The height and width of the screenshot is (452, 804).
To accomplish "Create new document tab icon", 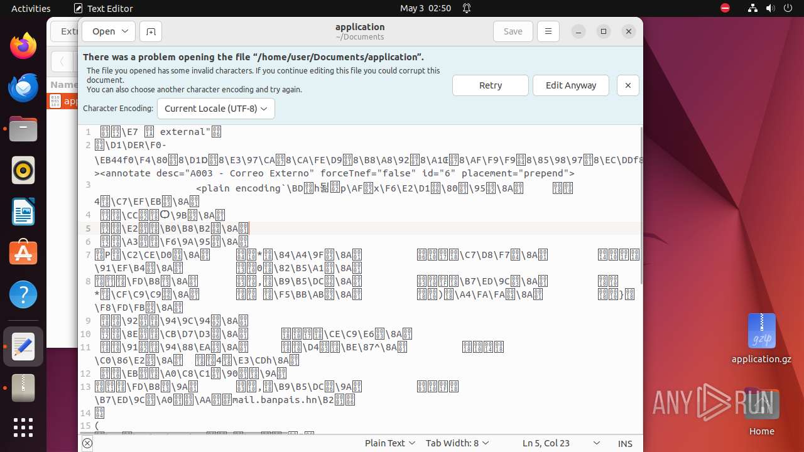I will [x=151, y=31].
